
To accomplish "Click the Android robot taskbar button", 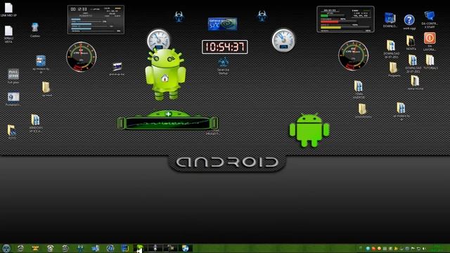I will pyautogui.click(x=140, y=248).
